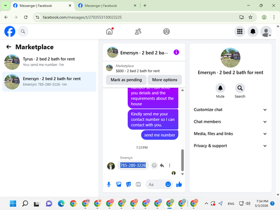This screenshot has height=210, width=280.
Task: Expand Privacy & support section
Action: (x=230, y=146)
